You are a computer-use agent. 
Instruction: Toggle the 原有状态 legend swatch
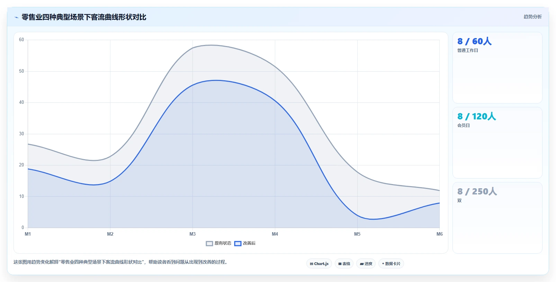click(x=209, y=244)
